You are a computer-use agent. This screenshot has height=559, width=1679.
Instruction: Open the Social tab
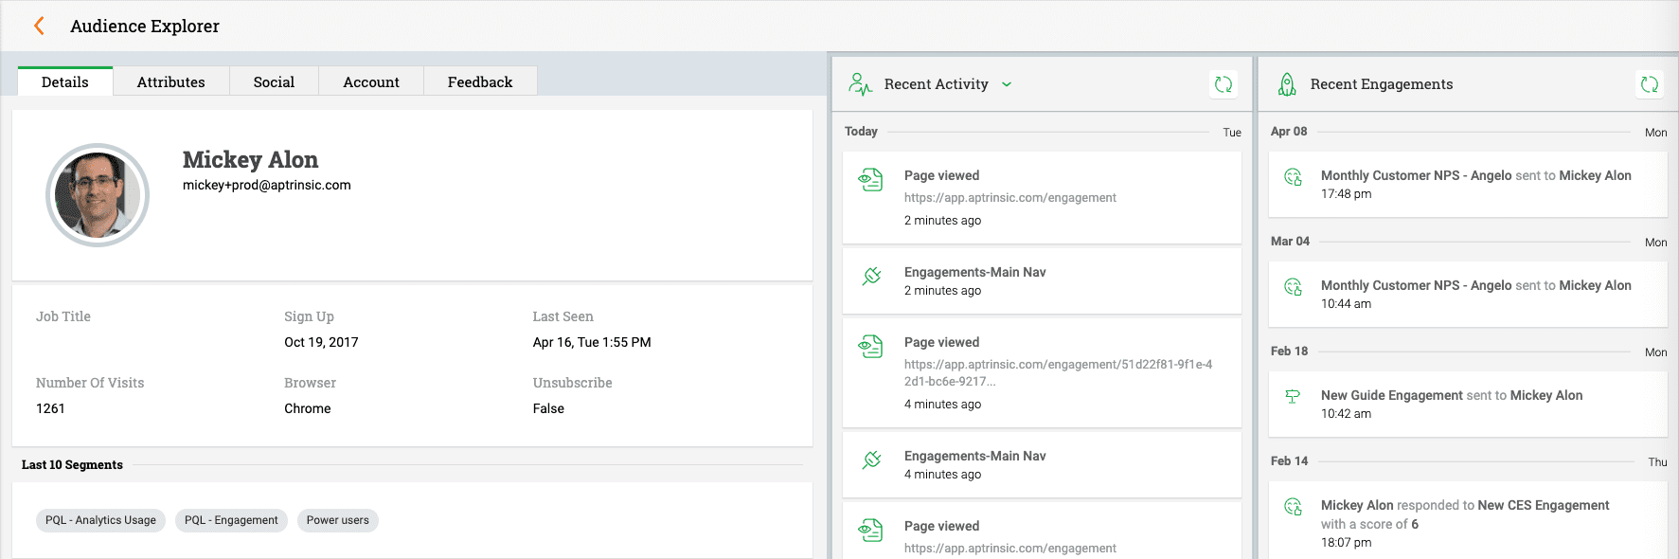(x=274, y=82)
